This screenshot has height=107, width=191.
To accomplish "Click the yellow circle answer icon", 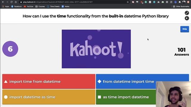I will (6, 97).
